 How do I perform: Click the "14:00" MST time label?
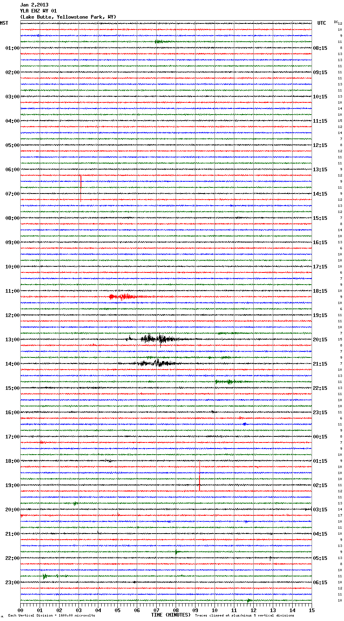(13, 364)
